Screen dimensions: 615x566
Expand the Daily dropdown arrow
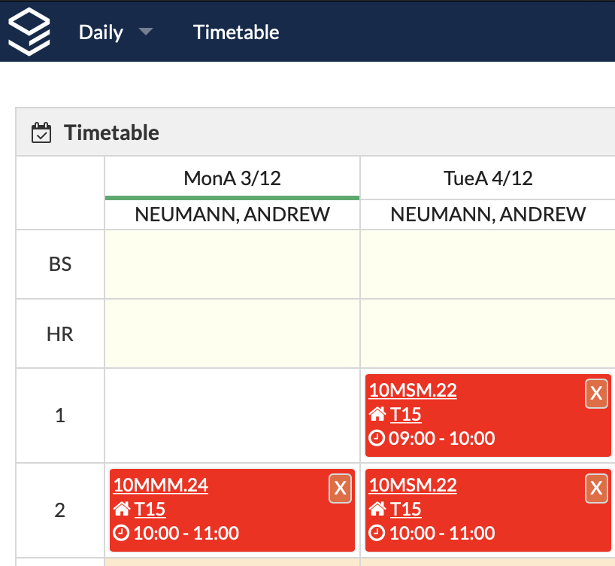pyautogui.click(x=145, y=32)
